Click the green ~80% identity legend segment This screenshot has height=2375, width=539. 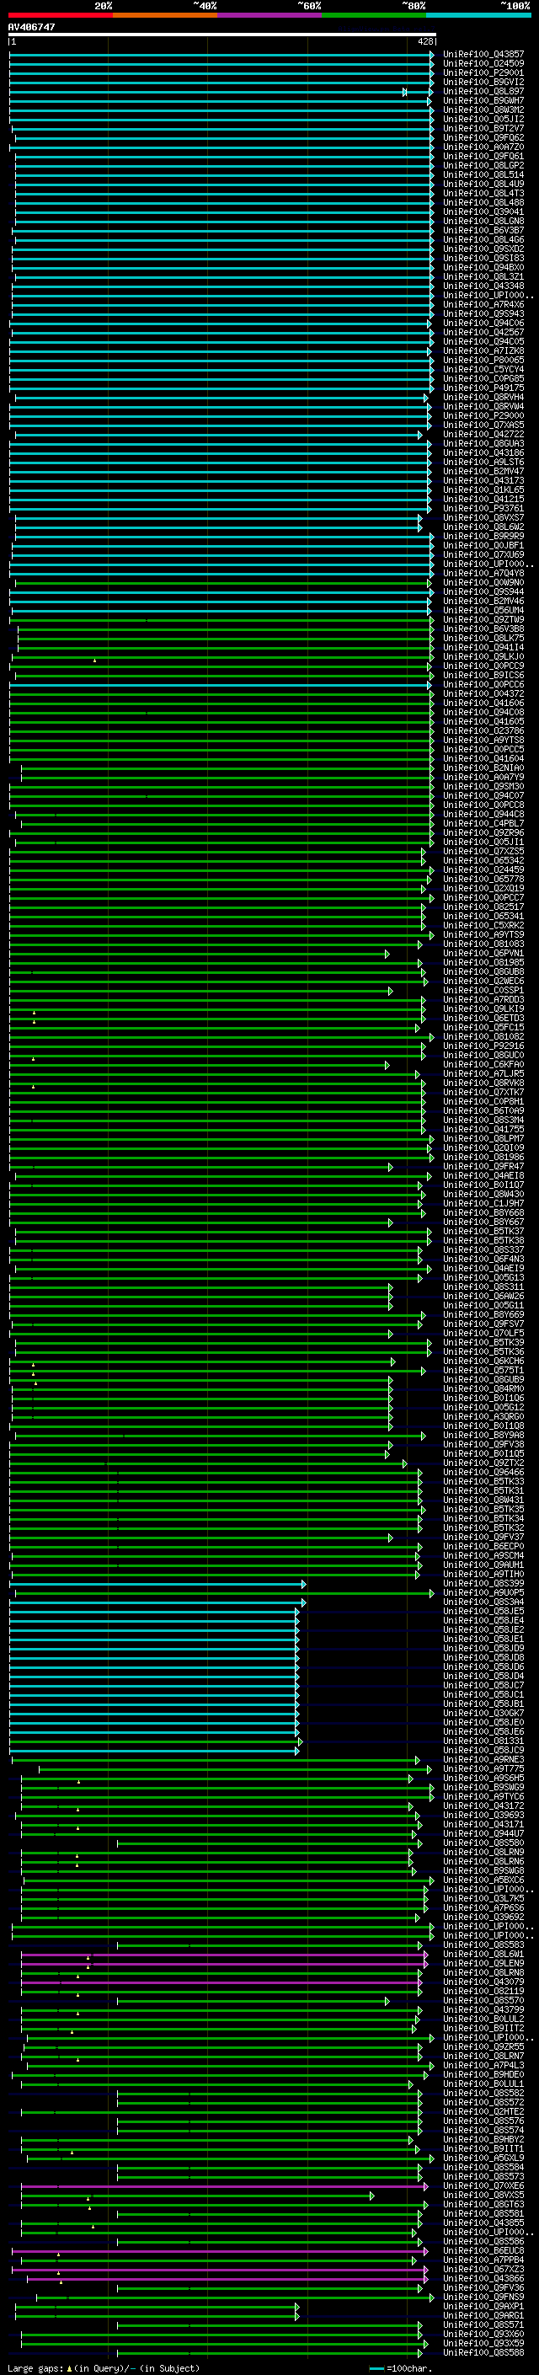pyautogui.click(x=373, y=16)
